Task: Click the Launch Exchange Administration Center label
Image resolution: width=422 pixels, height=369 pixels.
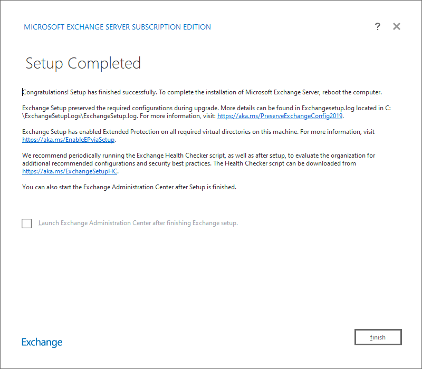Action: 138,223
